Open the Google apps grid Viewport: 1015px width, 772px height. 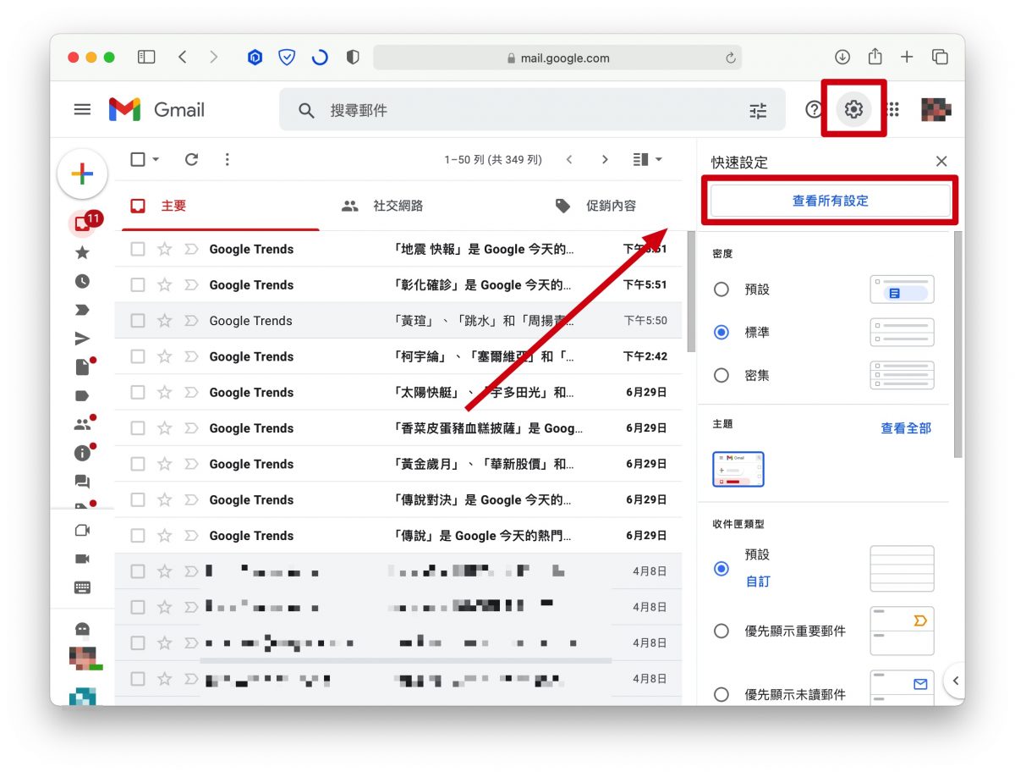click(893, 109)
